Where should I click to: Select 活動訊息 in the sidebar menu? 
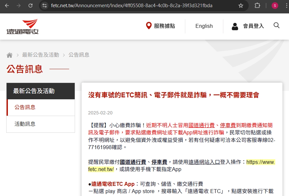click(41, 124)
